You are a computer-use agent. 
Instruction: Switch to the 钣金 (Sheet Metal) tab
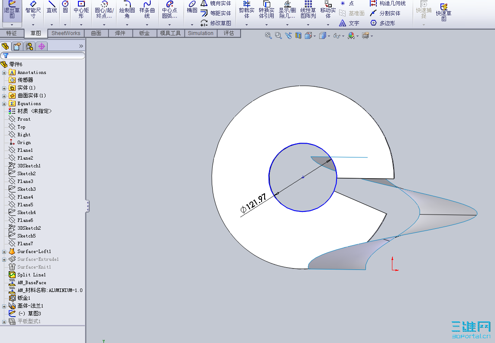145,33
